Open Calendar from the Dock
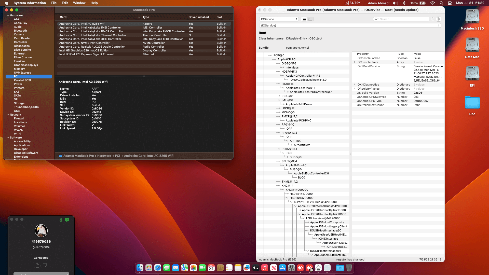489x275 pixels. (211, 268)
